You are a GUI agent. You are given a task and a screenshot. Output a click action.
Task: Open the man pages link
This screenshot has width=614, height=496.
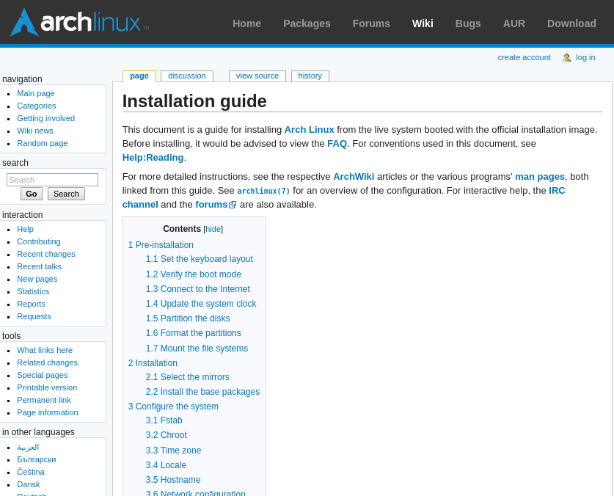tap(540, 177)
